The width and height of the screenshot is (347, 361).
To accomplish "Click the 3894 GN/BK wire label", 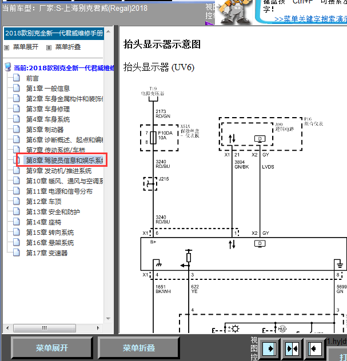I will 242,165.
